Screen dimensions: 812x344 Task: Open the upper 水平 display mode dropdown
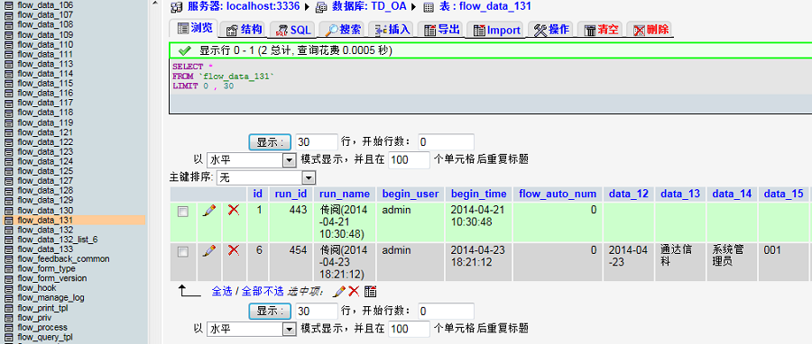click(x=251, y=160)
